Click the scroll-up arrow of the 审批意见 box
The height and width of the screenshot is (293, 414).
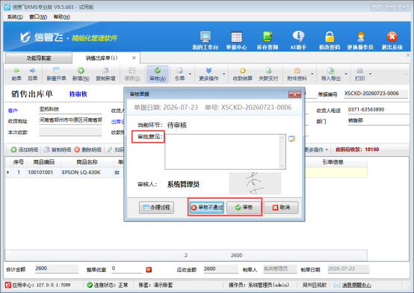[x=282, y=138]
